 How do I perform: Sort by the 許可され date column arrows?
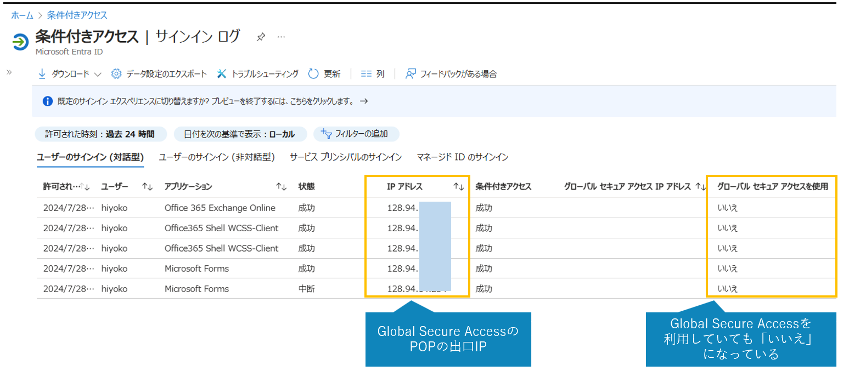pos(85,187)
